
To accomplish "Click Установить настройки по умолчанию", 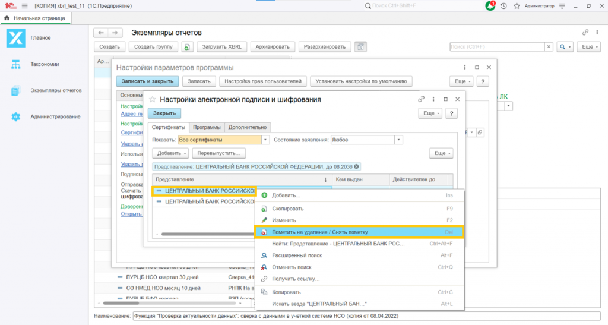I will tap(361, 81).
